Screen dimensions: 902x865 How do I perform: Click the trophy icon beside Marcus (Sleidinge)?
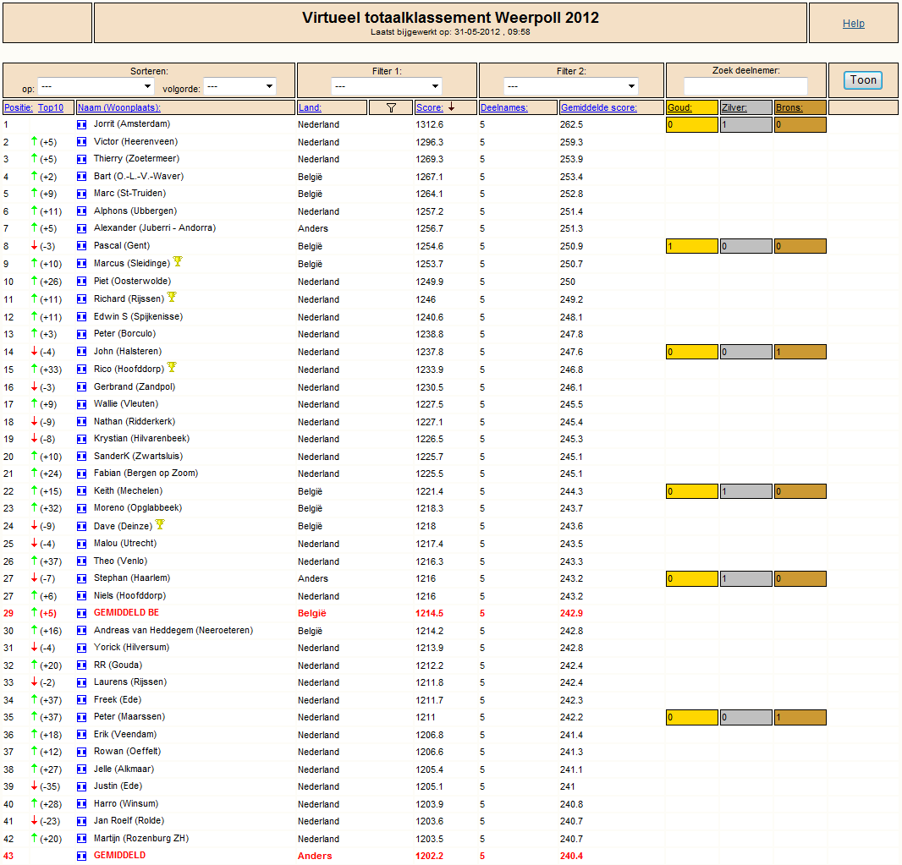(x=178, y=261)
